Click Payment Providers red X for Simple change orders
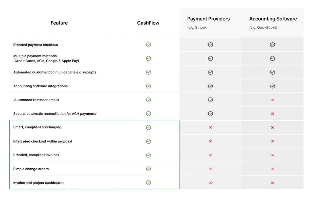314x205 pixels. tap(211, 169)
